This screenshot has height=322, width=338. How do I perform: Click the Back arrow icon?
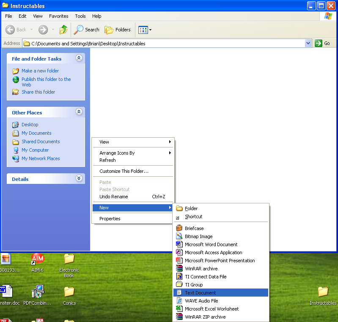pyautogui.click(x=10, y=30)
